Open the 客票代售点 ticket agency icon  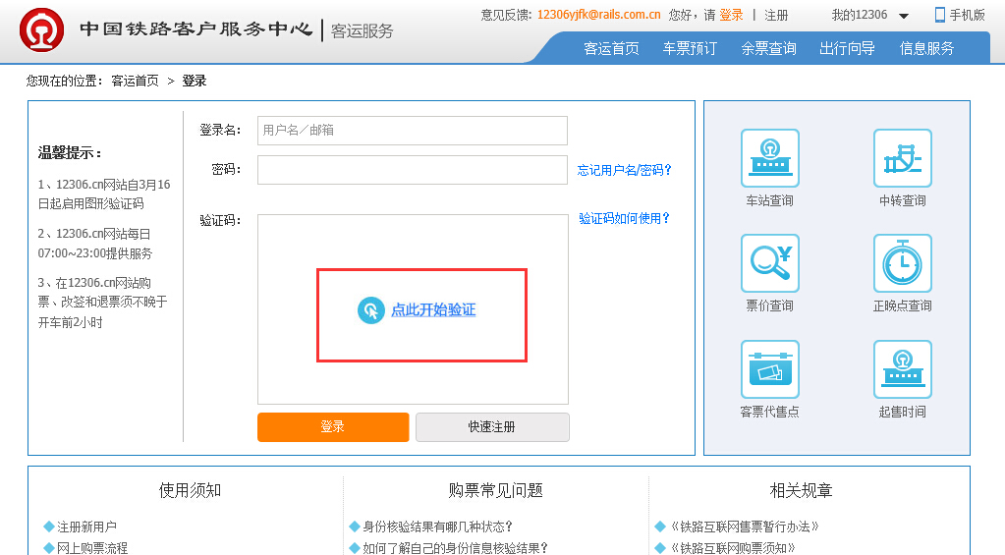pyautogui.click(x=770, y=369)
